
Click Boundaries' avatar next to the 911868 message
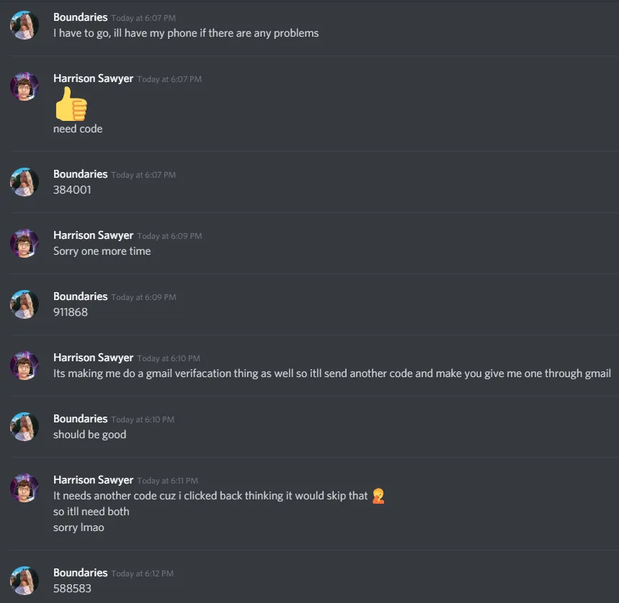[25, 304]
